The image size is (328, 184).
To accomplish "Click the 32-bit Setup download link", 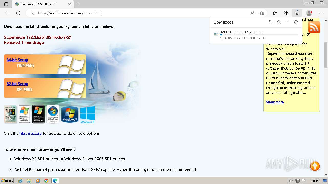I will [17, 84].
